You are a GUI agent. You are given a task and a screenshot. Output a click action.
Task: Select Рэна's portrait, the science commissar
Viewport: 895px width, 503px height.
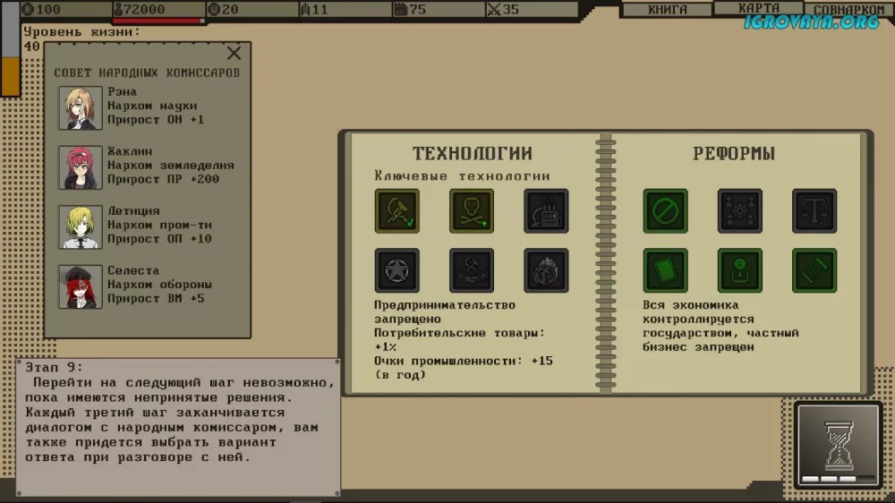click(x=81, y=107)
